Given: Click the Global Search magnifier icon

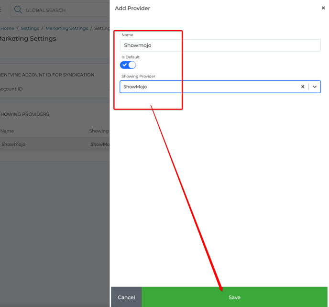Looking at the screenshot, I should pos(18,10).
